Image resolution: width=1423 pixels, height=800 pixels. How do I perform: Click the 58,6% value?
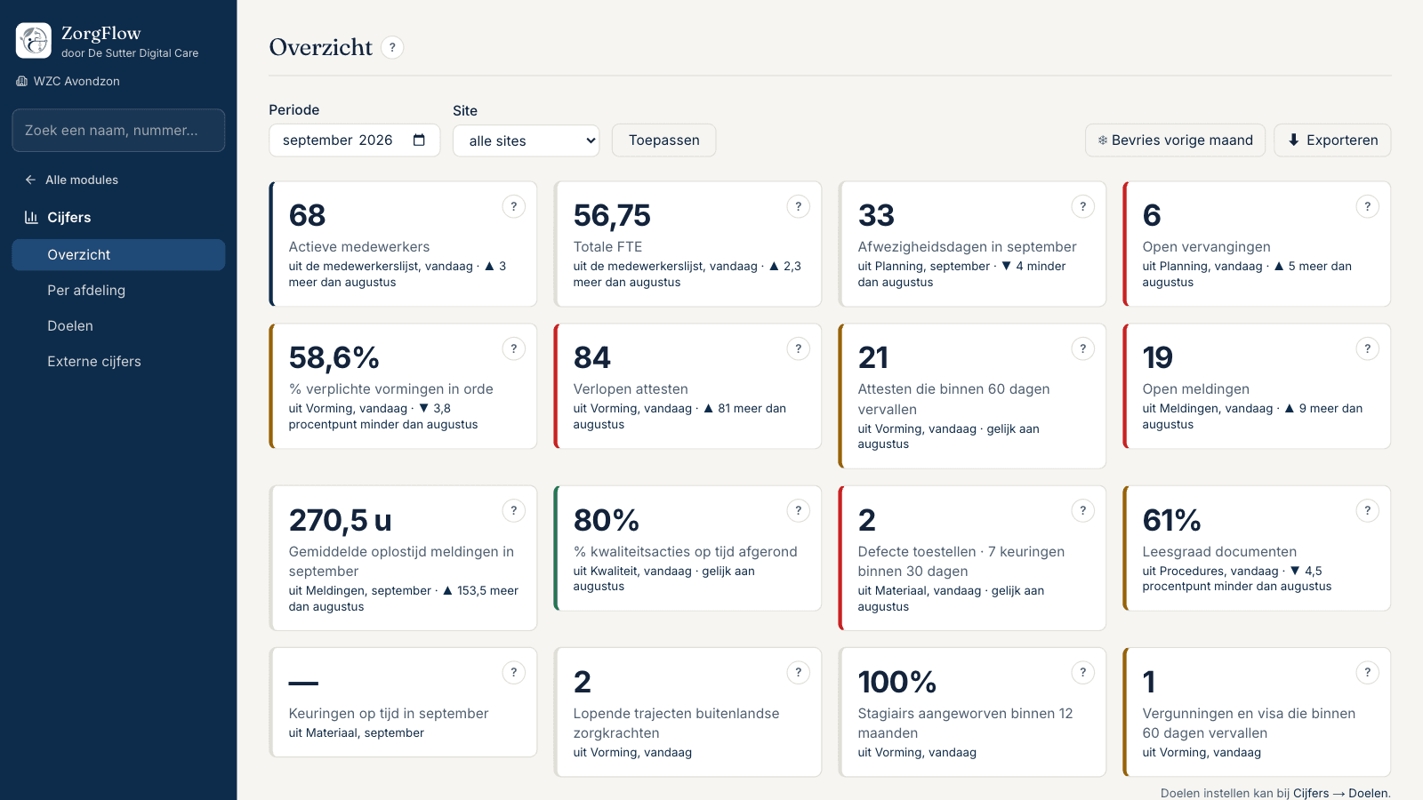tap(334, 357)
